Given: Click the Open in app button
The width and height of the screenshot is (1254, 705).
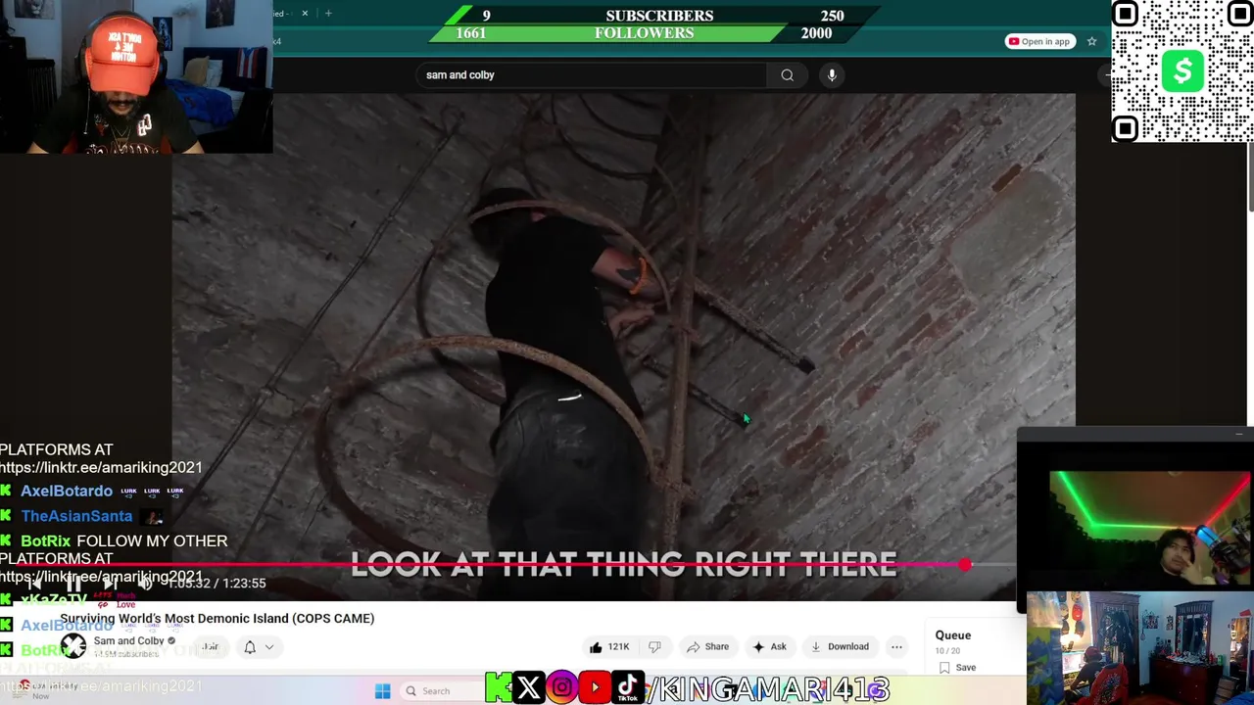Looking at the screenshot, I should click(1039, 41).
